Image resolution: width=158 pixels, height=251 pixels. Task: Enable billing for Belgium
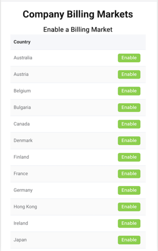(129, 91)
